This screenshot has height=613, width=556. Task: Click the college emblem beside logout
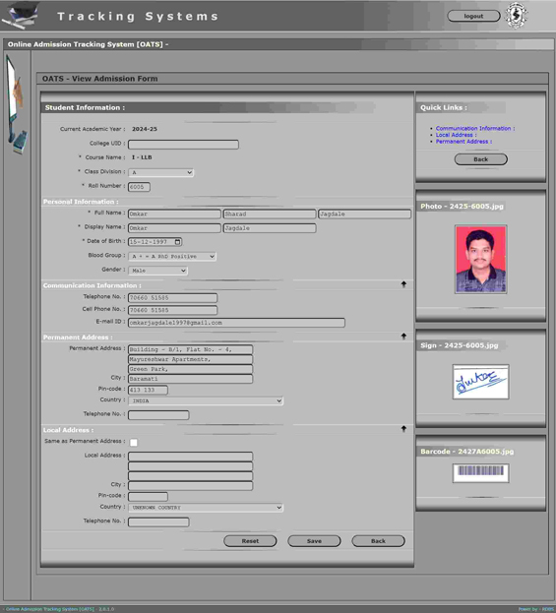(516, 16)
